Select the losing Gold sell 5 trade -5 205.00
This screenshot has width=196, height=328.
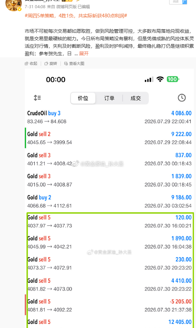coord(109,305)
